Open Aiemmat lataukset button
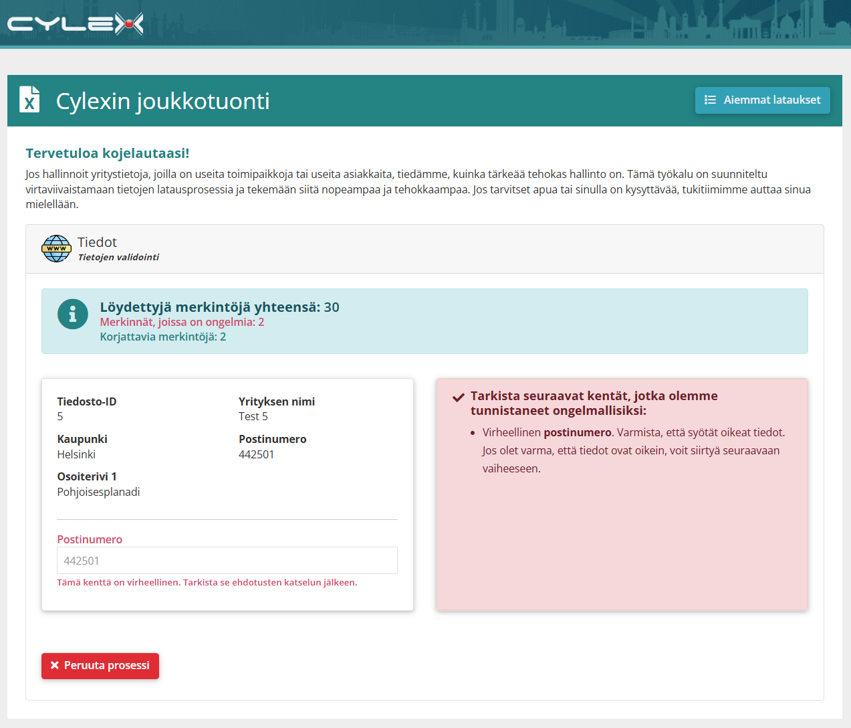Viewport: 851px width, 728px height. [763, 100]
